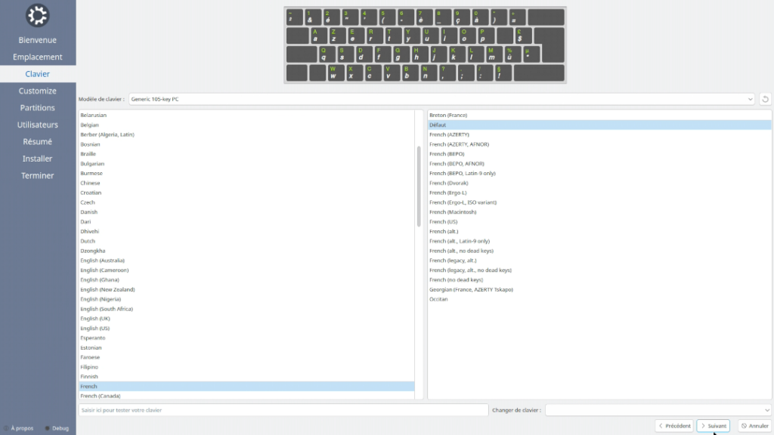This screenshot has width=774, height=435.
Task: Open the Utilisateurs step in sidebar
Action: 38,125
